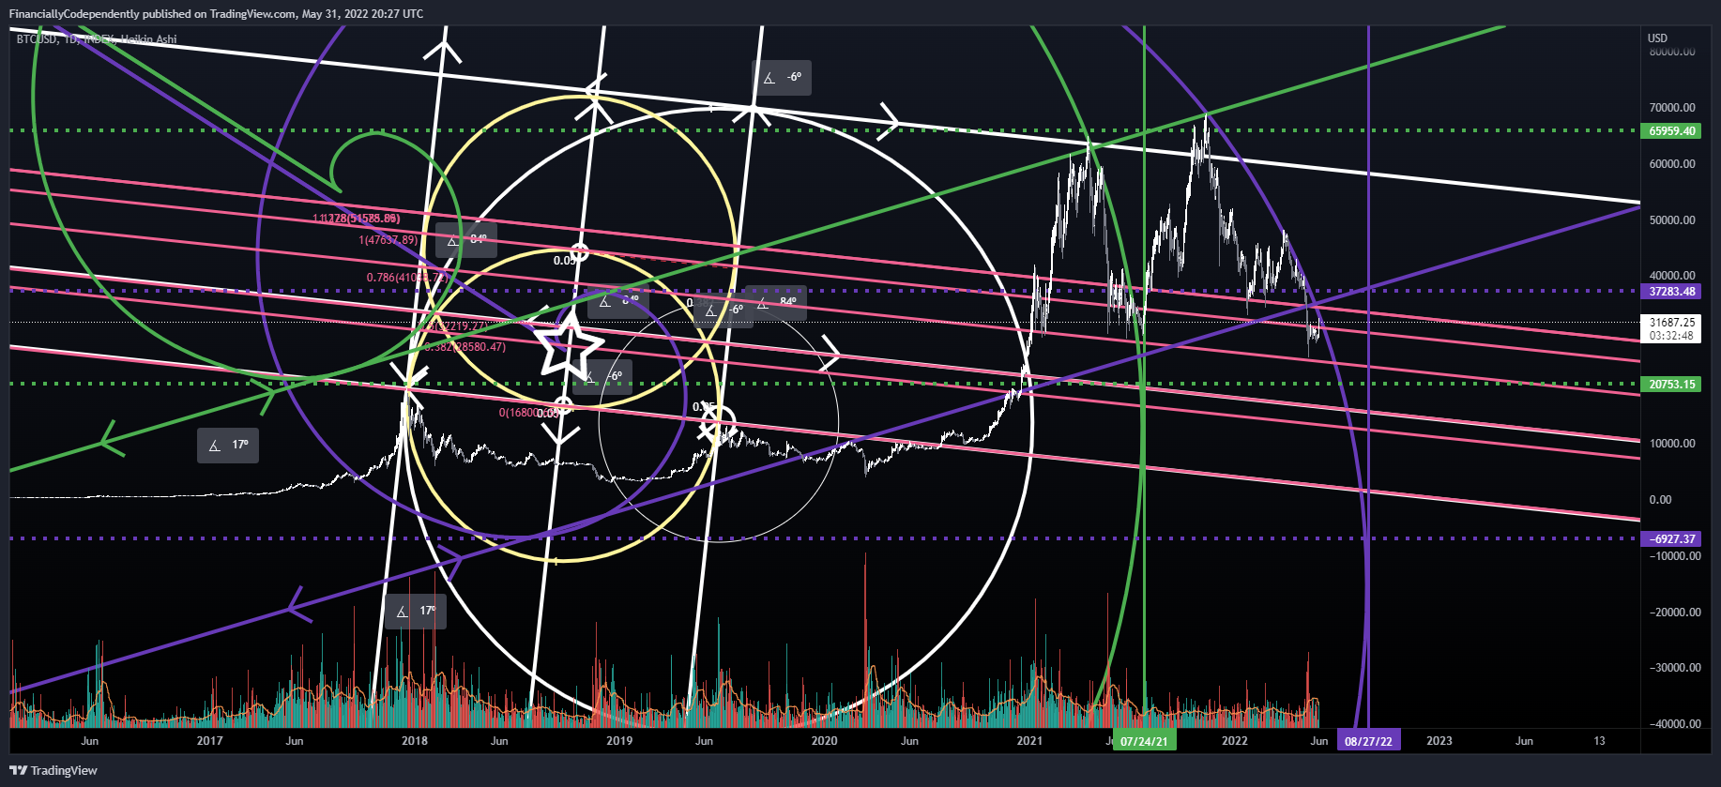Click the 60000.00 price axis tick
The height and width of the screenshot is (787, 1721).
(x=1672, y=164)
